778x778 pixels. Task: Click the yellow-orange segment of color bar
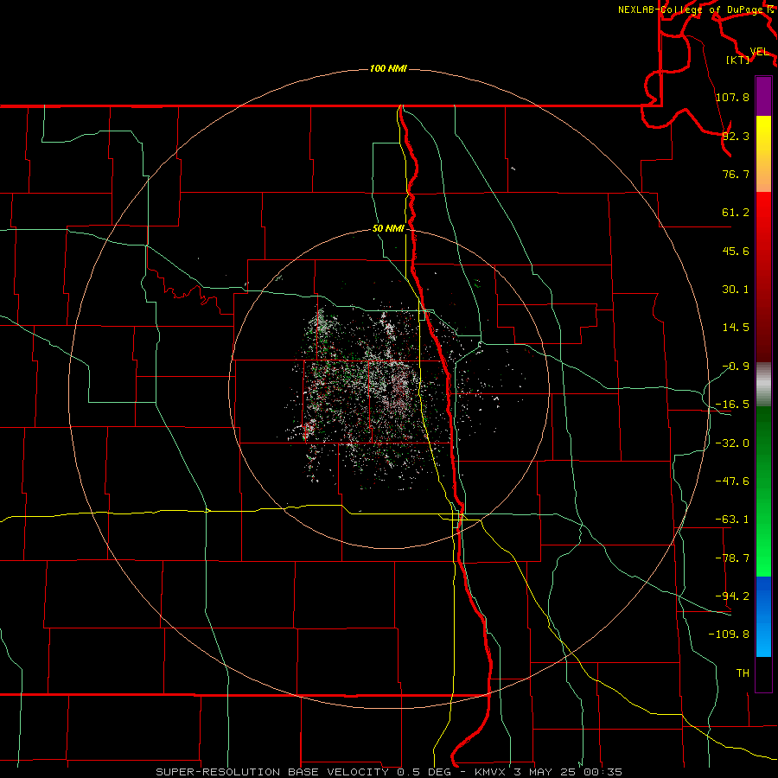tap(763, 154)
